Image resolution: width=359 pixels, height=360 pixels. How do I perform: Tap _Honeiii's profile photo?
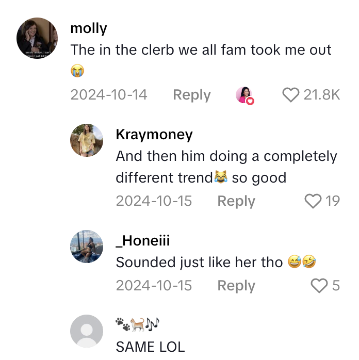tap(87, 247)
